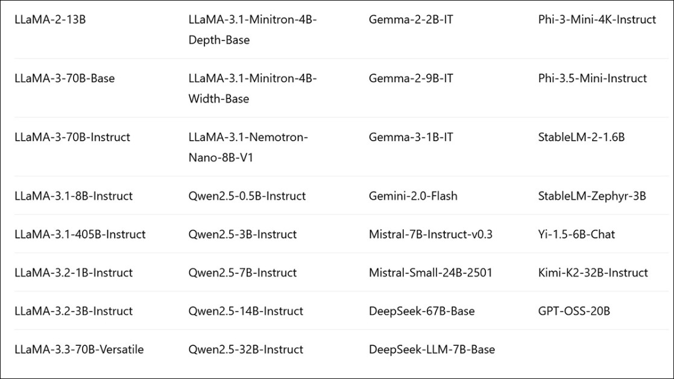Select the Gemma-3-1B-IT entry

click(411, 138)
